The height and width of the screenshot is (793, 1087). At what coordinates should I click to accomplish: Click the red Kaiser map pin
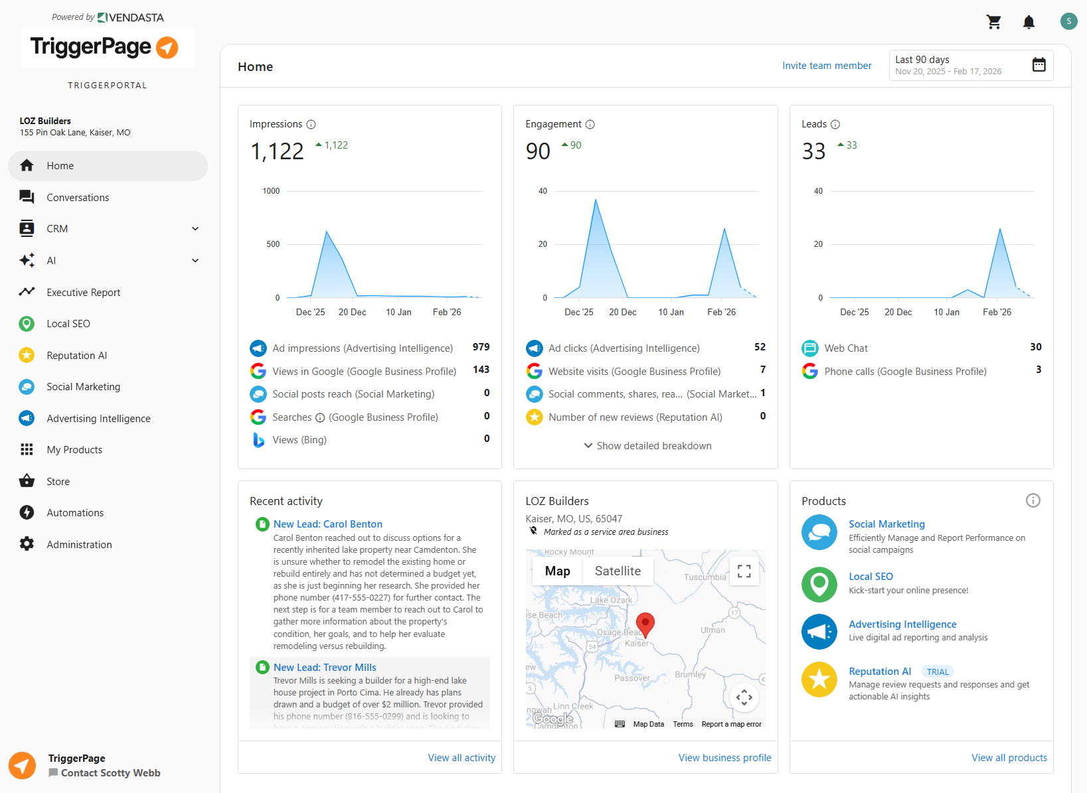(645, 625)
